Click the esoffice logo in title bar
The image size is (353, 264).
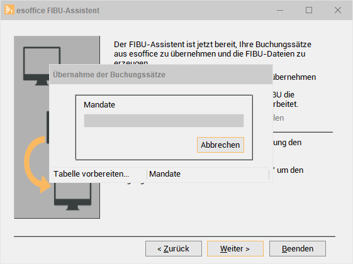pyautogui.click(x=9, y=9)
